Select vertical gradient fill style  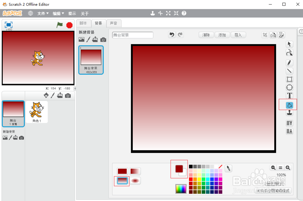[122, 181]
